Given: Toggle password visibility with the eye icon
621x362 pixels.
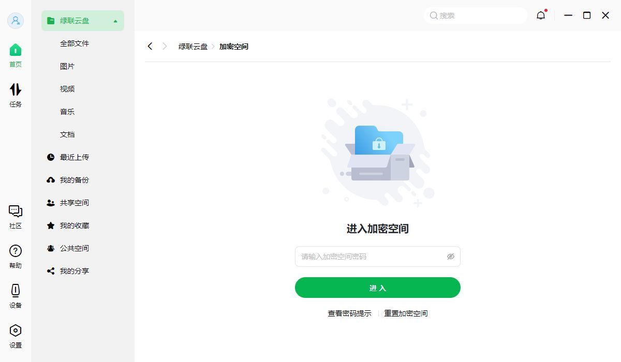Looking at the screenshot, I should pos(450,256).
